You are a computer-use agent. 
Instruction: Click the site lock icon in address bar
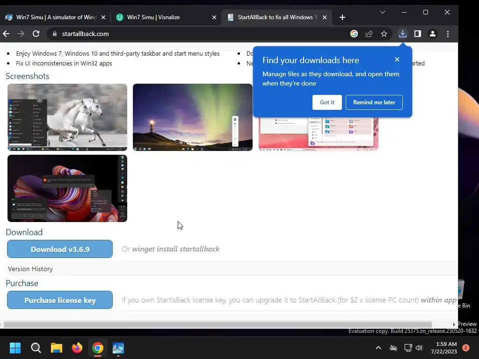[x=55, y=34]
